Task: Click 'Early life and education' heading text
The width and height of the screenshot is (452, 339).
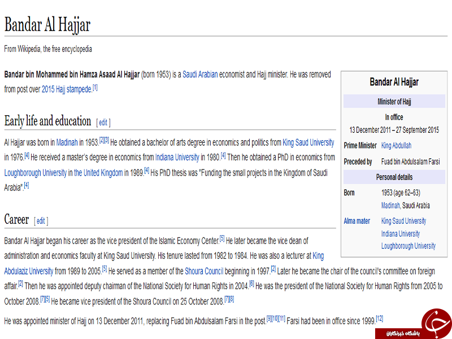Action: (47, 121)
